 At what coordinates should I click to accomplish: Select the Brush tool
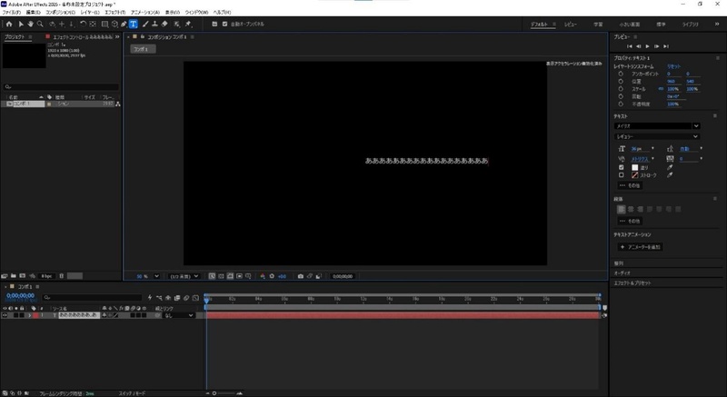pyautogui.click(x=145, y=25)
